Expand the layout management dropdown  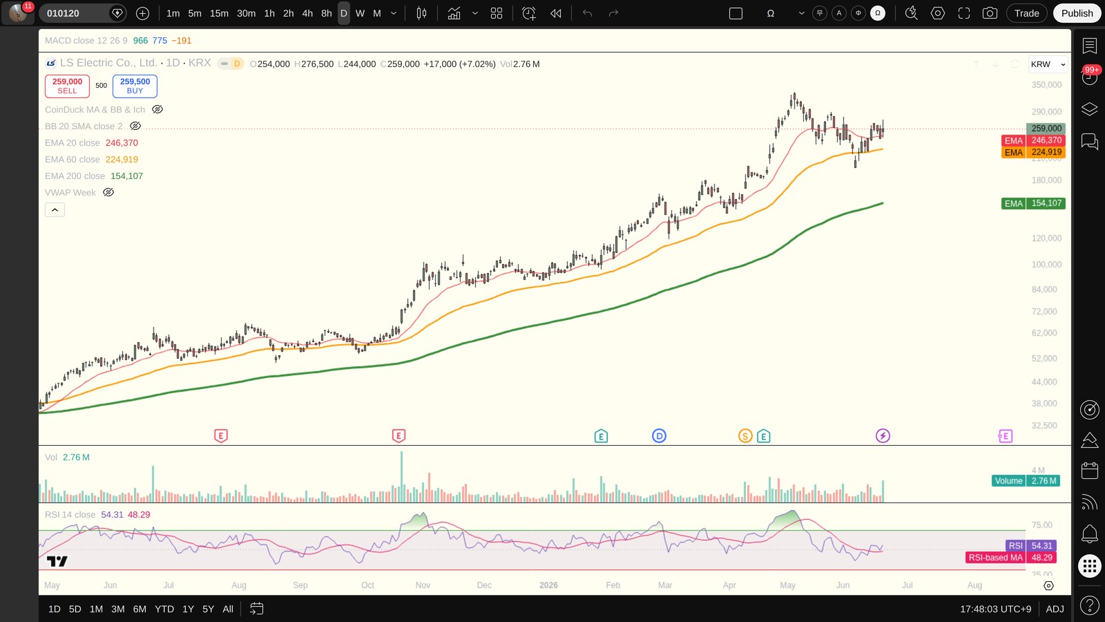click(x=801, y=13)
